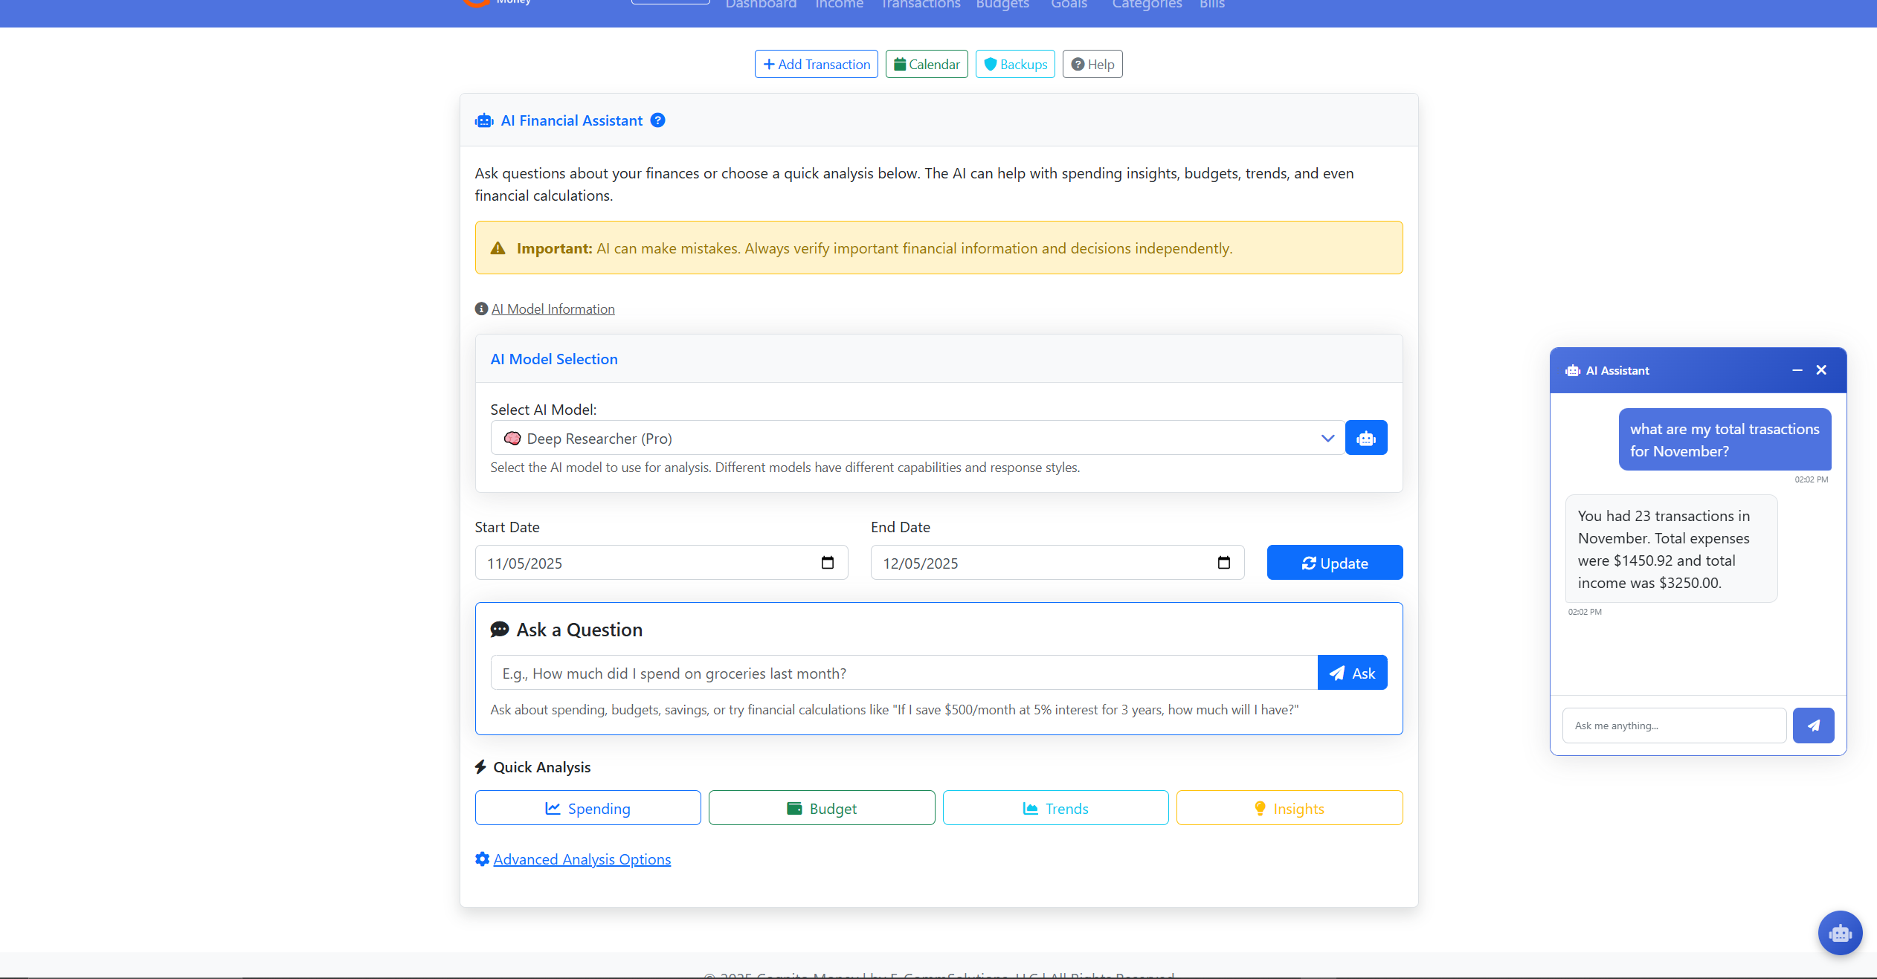Image resolution: width=1877 pixels, height=979 pixels.
Task: Click the Start Date calendar picker icon
Action: click(x=828, y=563)
